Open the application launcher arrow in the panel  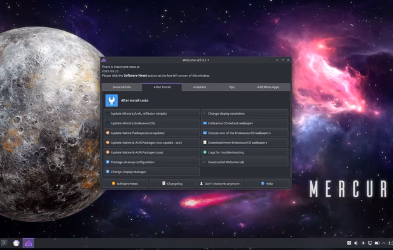[4, 243]
